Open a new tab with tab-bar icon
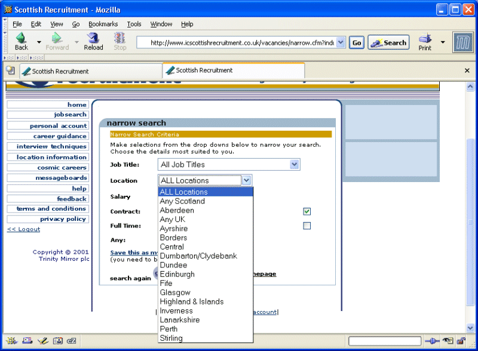The height and width of the screenshot is (351, 478). [x=10, y=70]
